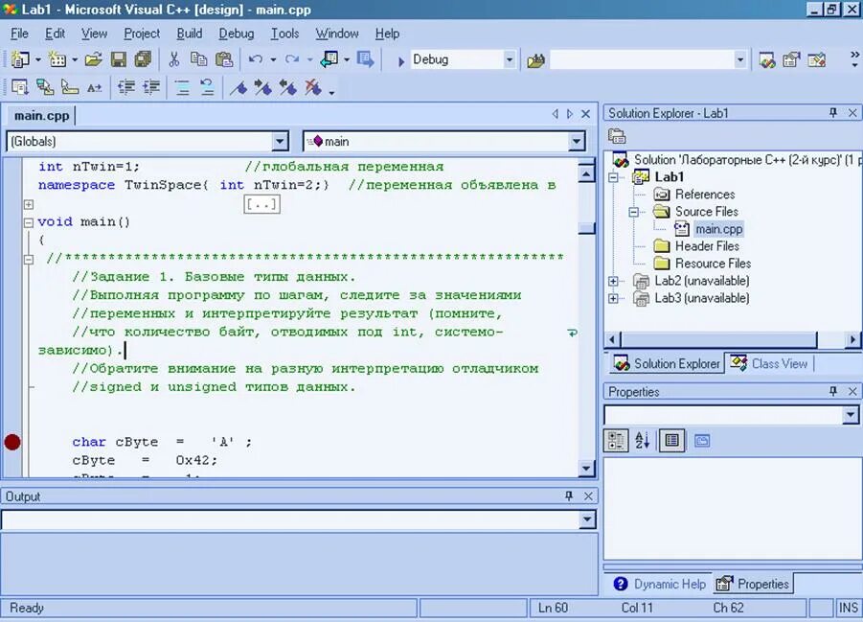Viewport: 863px width, 622px height.
Task: Save the file with the floppy icon
Action: (119, 59)
